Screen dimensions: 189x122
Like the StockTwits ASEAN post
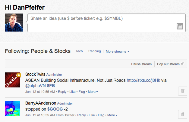point(72,92)
